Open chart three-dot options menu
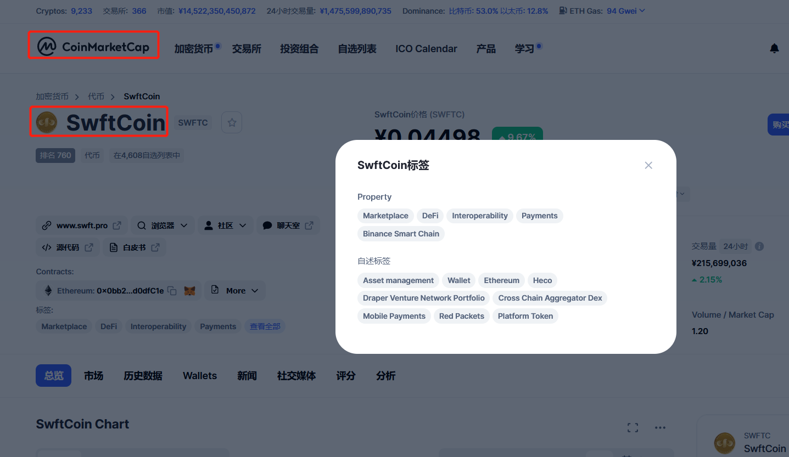Viewport: 789px width, 457px height. click(x=660, y=427)
